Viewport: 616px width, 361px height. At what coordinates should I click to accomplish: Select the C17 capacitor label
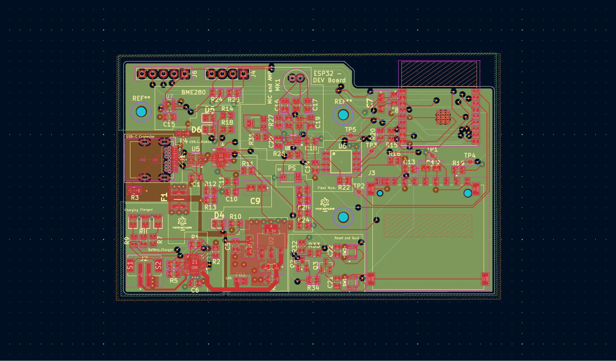pyautogui.click(x=315, y=105)
